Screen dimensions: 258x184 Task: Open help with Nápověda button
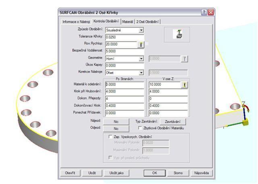click(x=202, y=173)
